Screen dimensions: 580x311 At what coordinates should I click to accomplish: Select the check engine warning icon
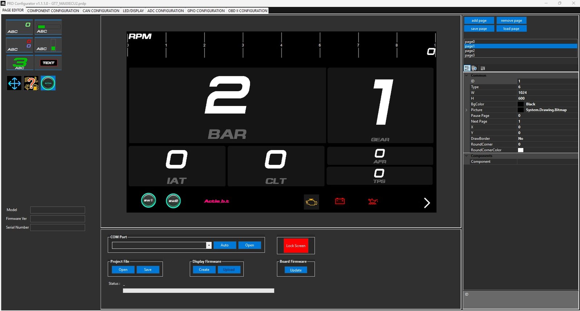click(311, 202)
